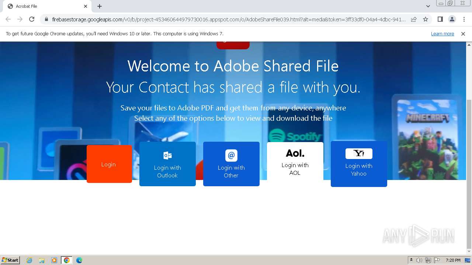Close the Acrobat File tab

click(86, 6)
